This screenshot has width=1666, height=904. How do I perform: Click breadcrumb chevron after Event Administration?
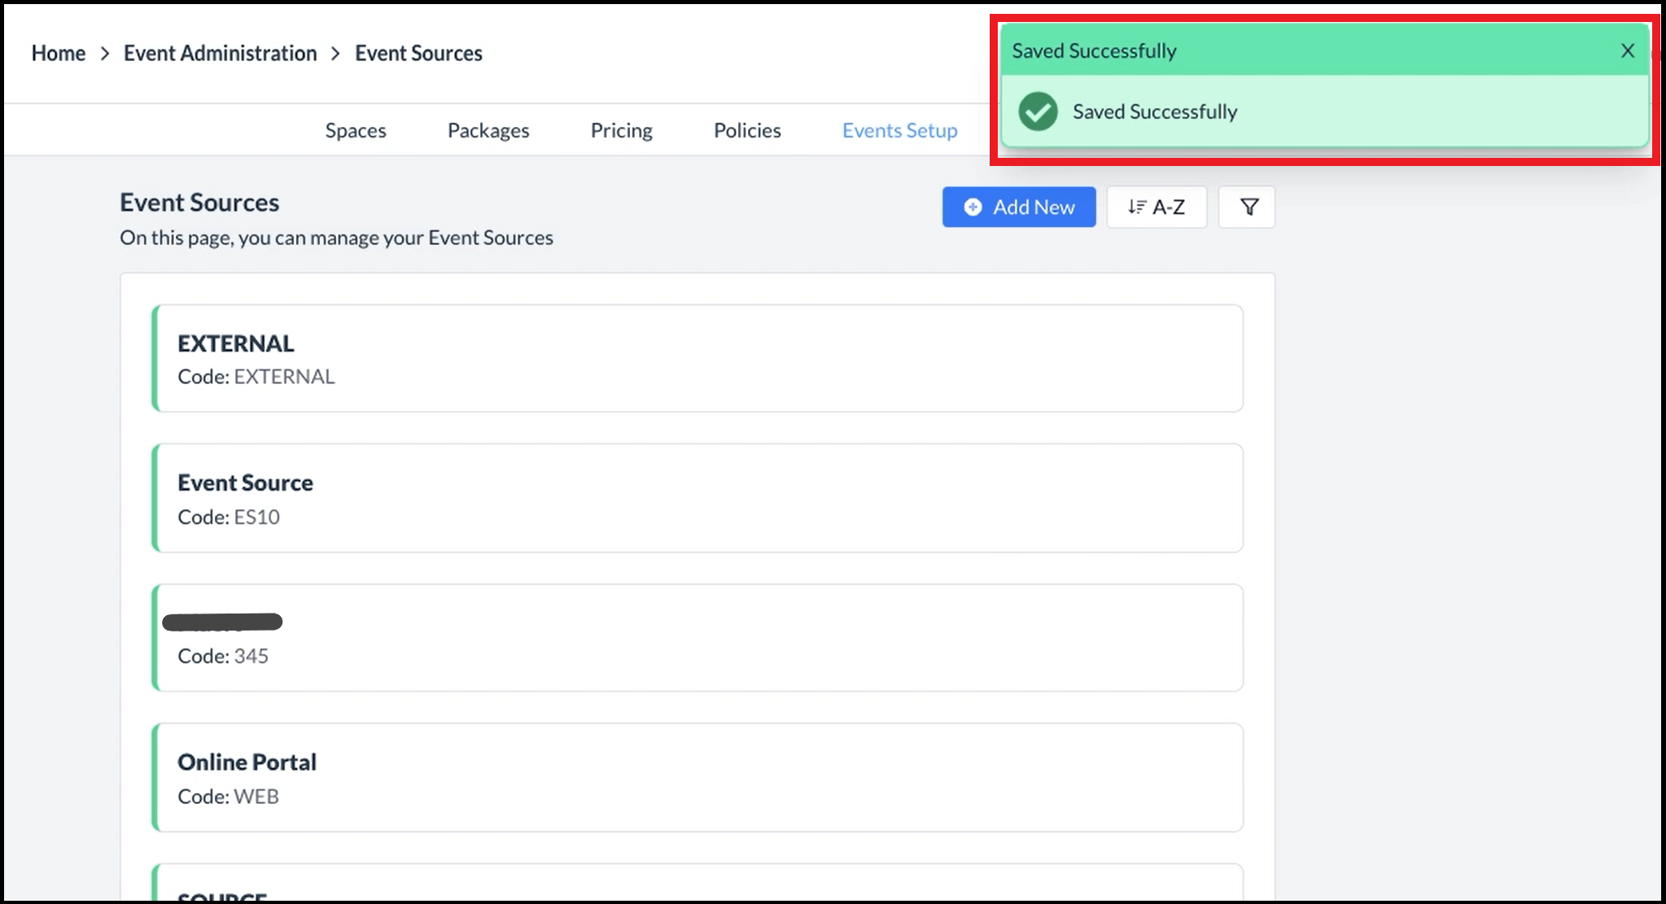[335, 54]
